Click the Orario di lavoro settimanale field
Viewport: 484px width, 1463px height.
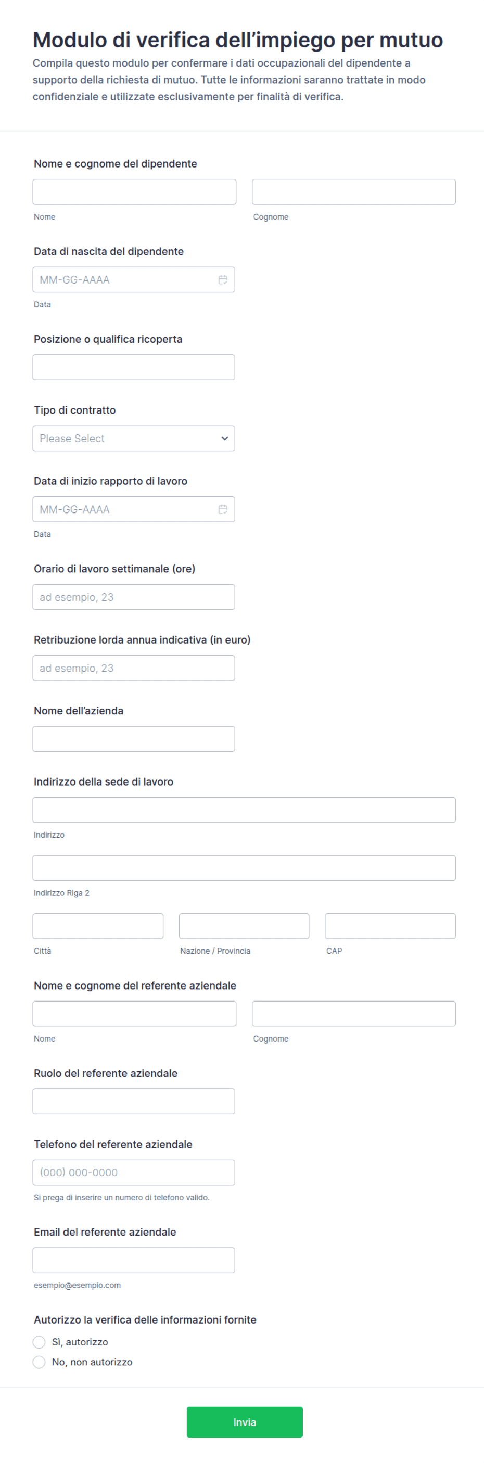pos(134,597)
